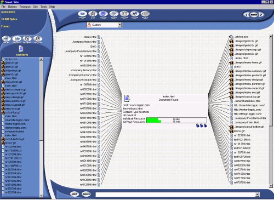Screen dimensions: 274x200
Task: Click http://design.bigpic.com/ in the outgoing links
Action: coord(248,114)
